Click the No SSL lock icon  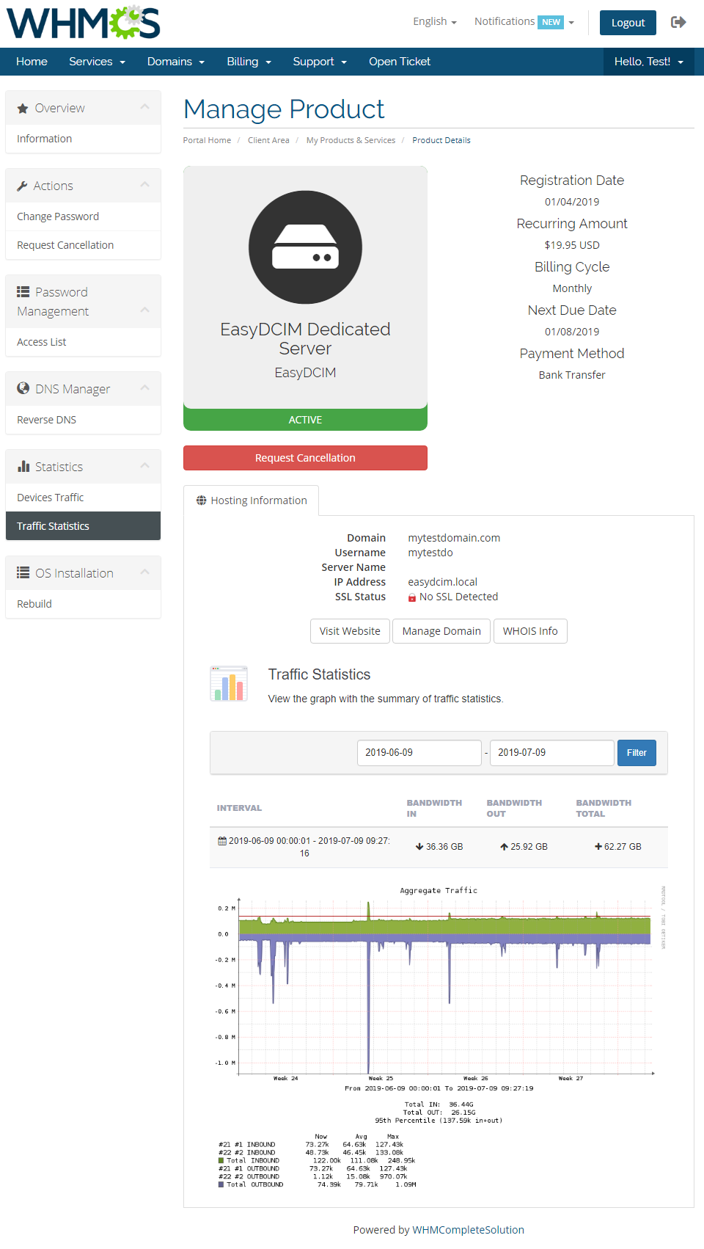pos(412,597)
